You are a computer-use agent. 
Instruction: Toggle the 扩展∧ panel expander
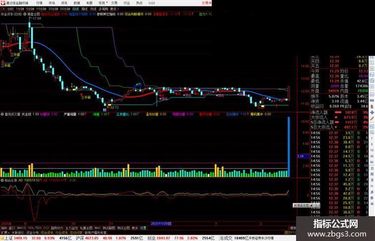pyautogui.click(x=5, y=233)
